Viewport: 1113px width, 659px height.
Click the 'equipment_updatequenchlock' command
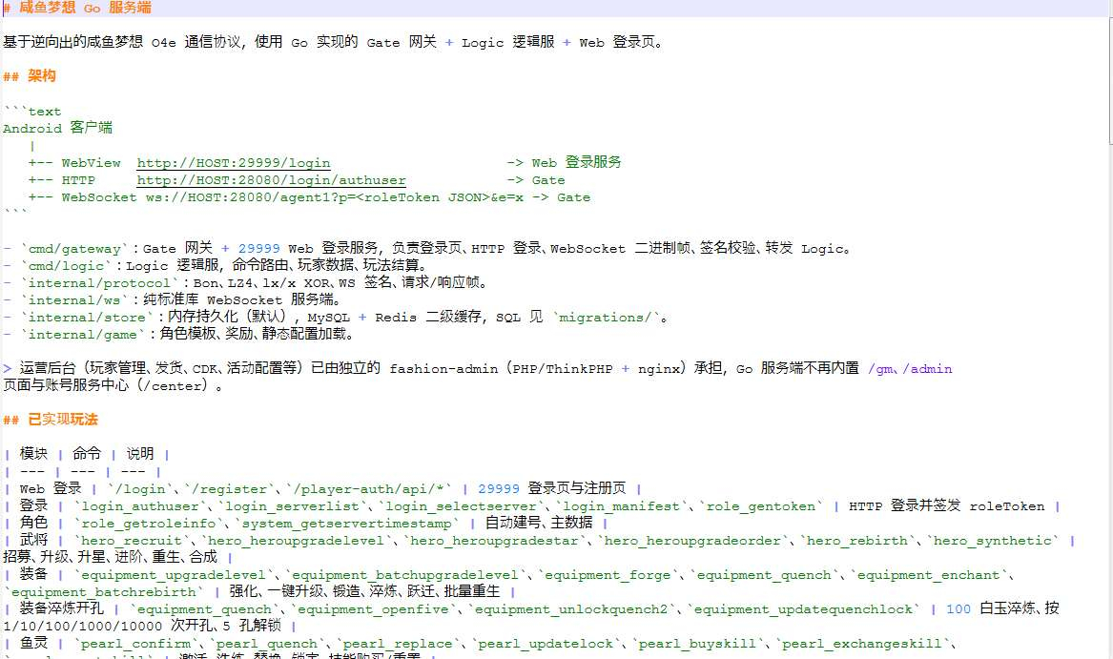803,608
